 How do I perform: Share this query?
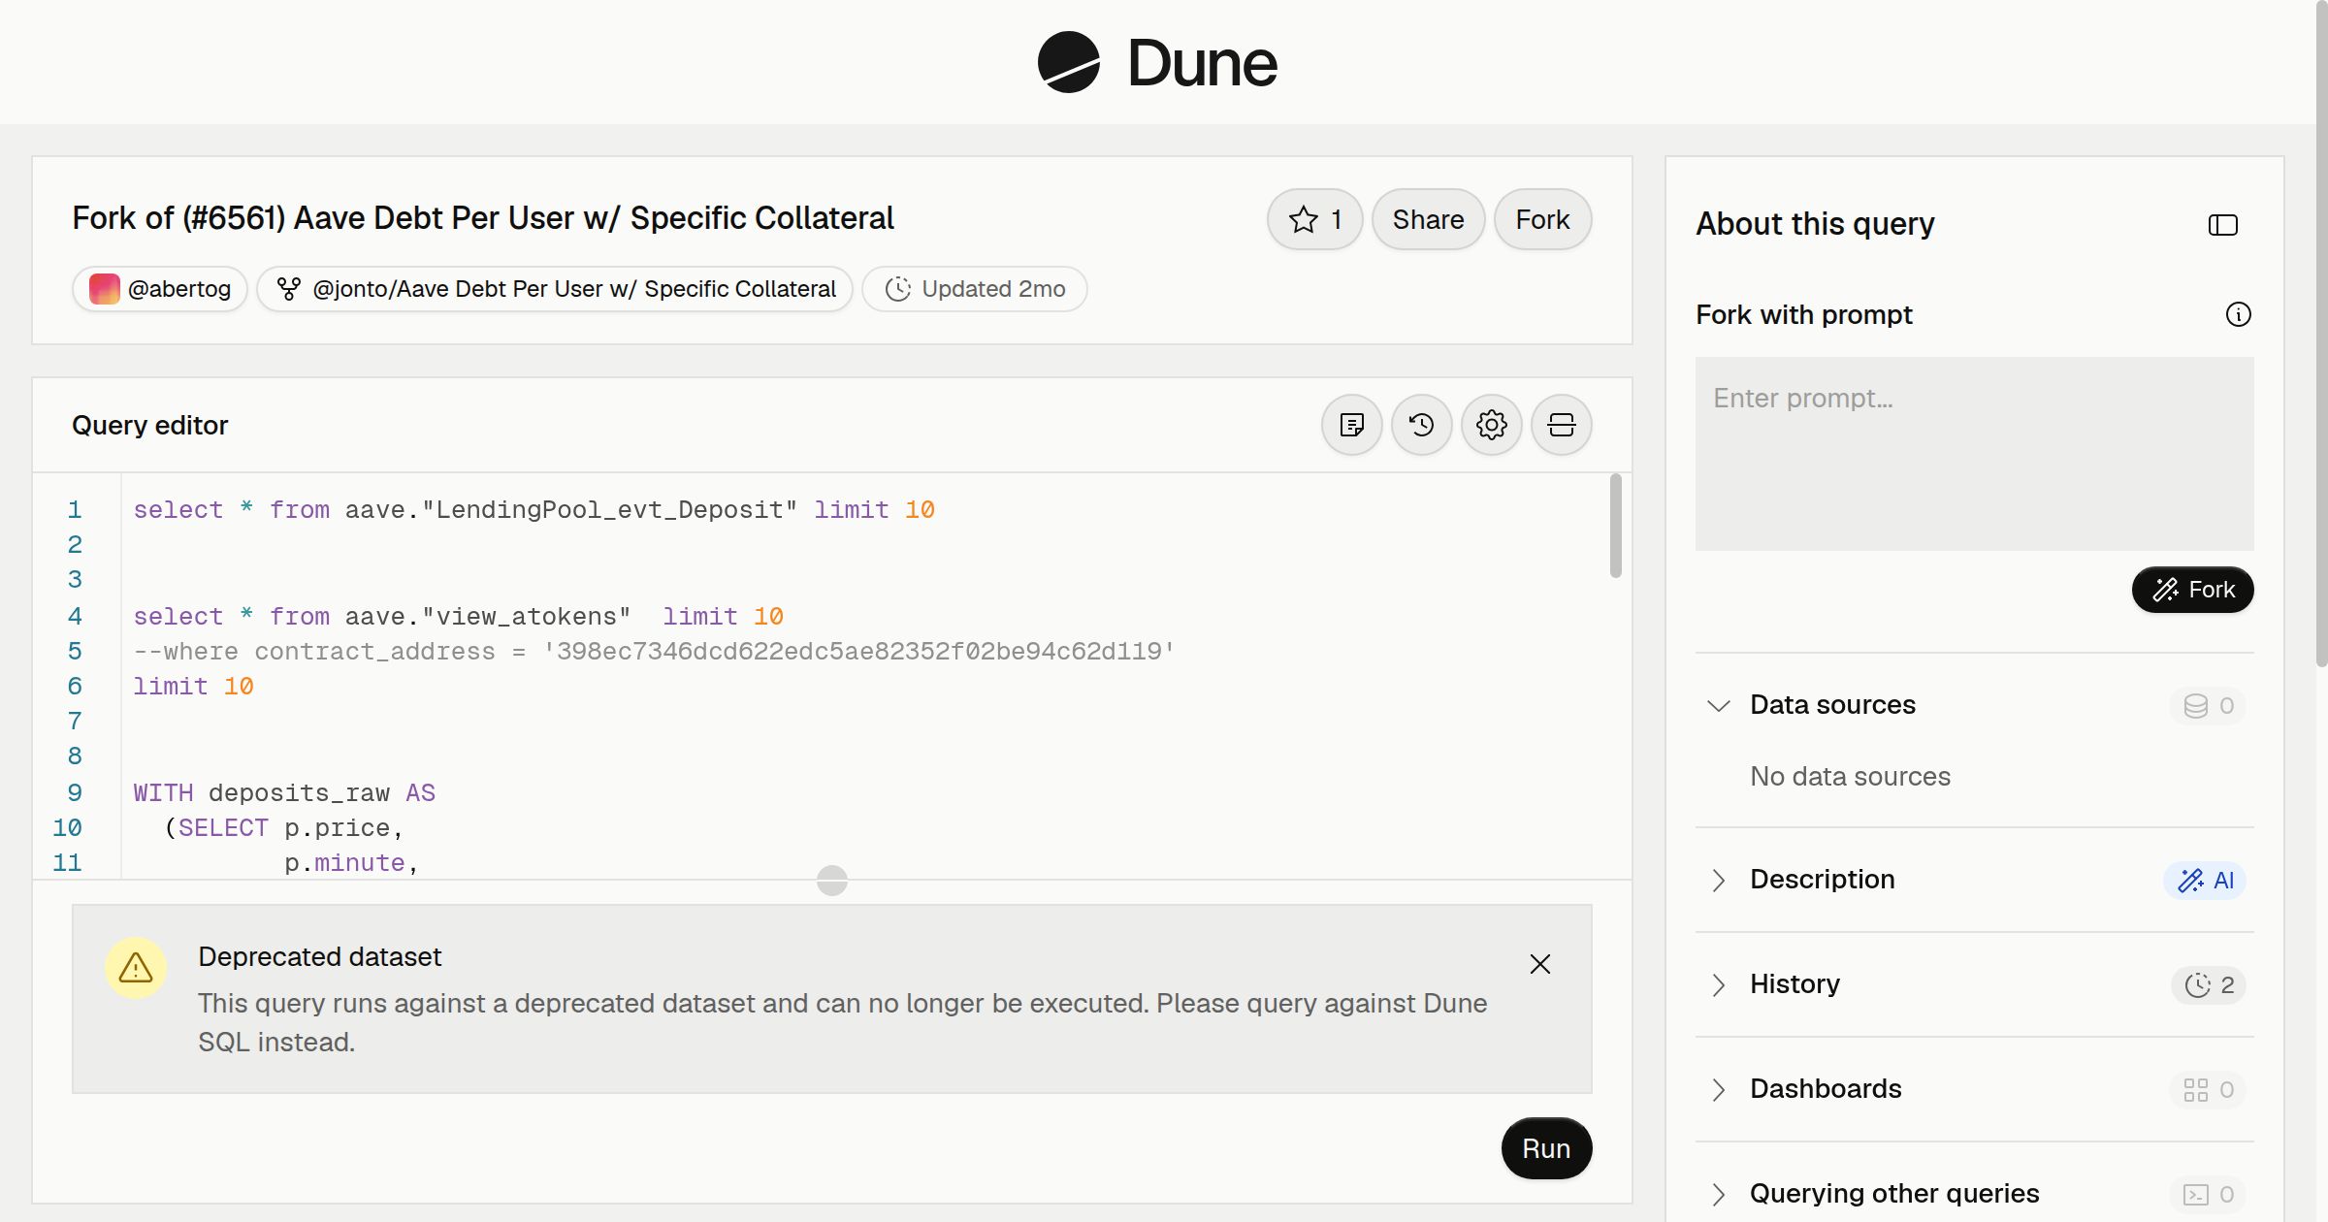click(1428, 219)
